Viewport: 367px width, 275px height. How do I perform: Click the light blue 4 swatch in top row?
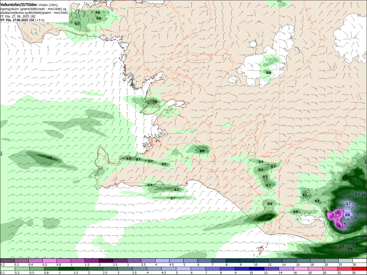(x=163, y=261)
